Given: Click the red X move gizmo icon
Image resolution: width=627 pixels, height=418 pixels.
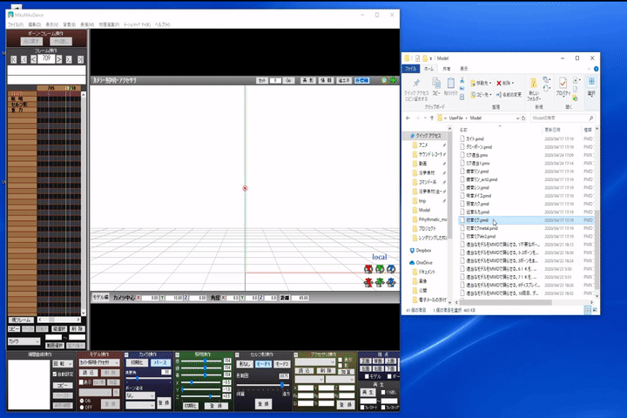Looking at the screenshot, I should (368, 282).
